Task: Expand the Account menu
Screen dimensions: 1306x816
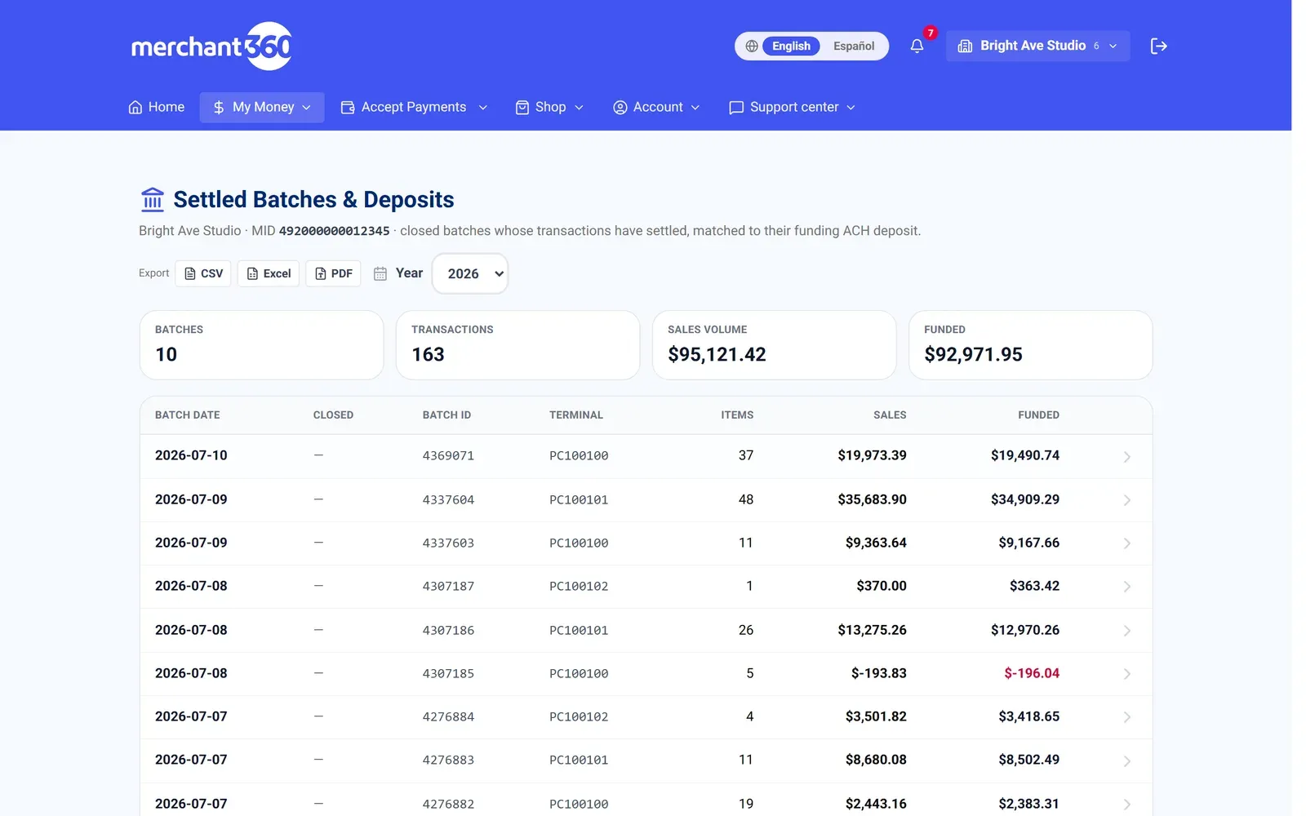Action: (656, 107)
